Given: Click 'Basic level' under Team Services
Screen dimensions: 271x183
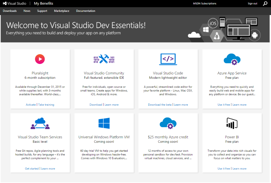Looking at the screenshot, I should [x=40, y=142].
